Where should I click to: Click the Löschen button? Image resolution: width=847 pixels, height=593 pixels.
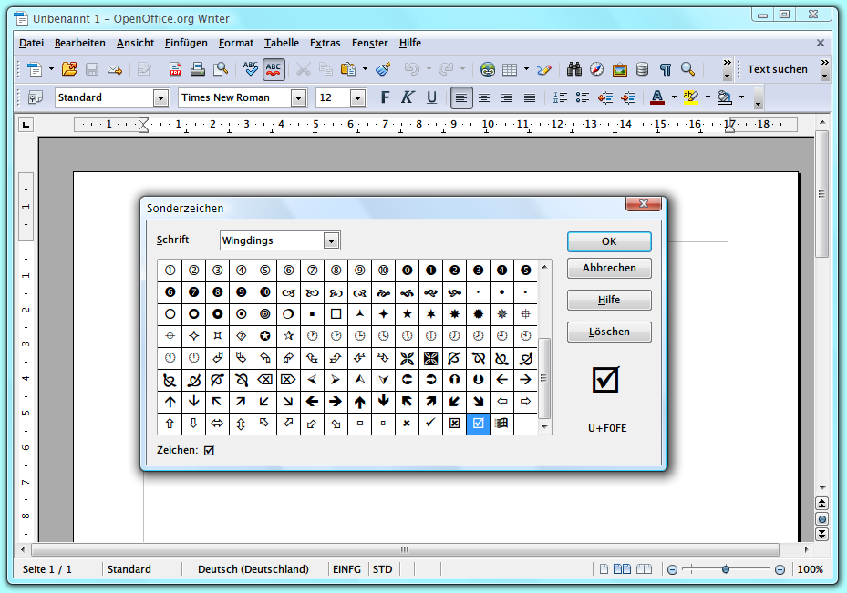[x=609, y=332]
